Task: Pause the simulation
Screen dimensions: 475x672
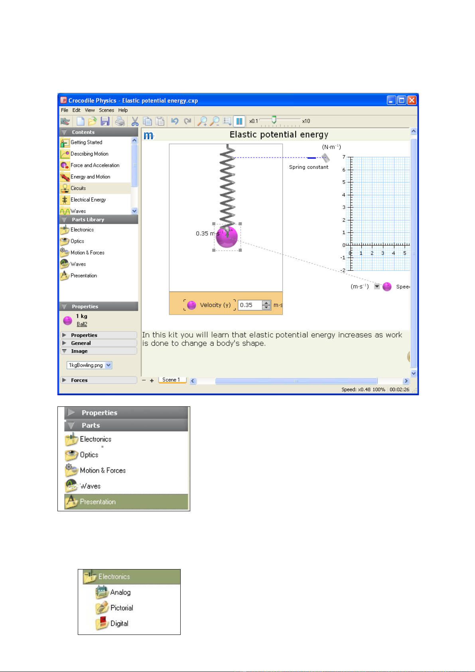Action: (x=239, y=121)
